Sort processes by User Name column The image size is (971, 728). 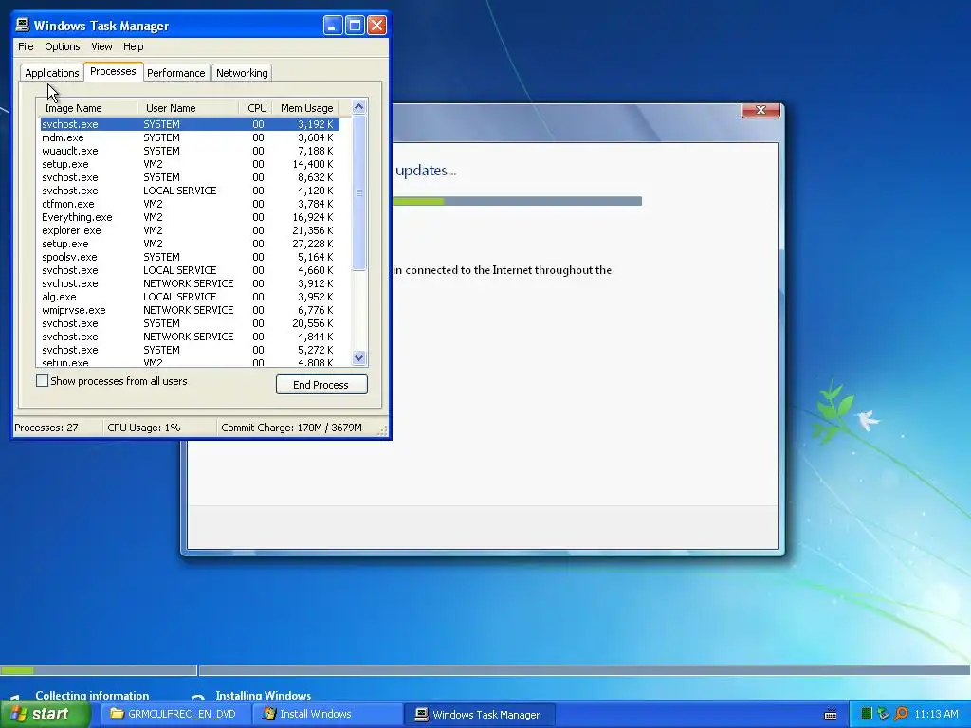pos(187,108)
